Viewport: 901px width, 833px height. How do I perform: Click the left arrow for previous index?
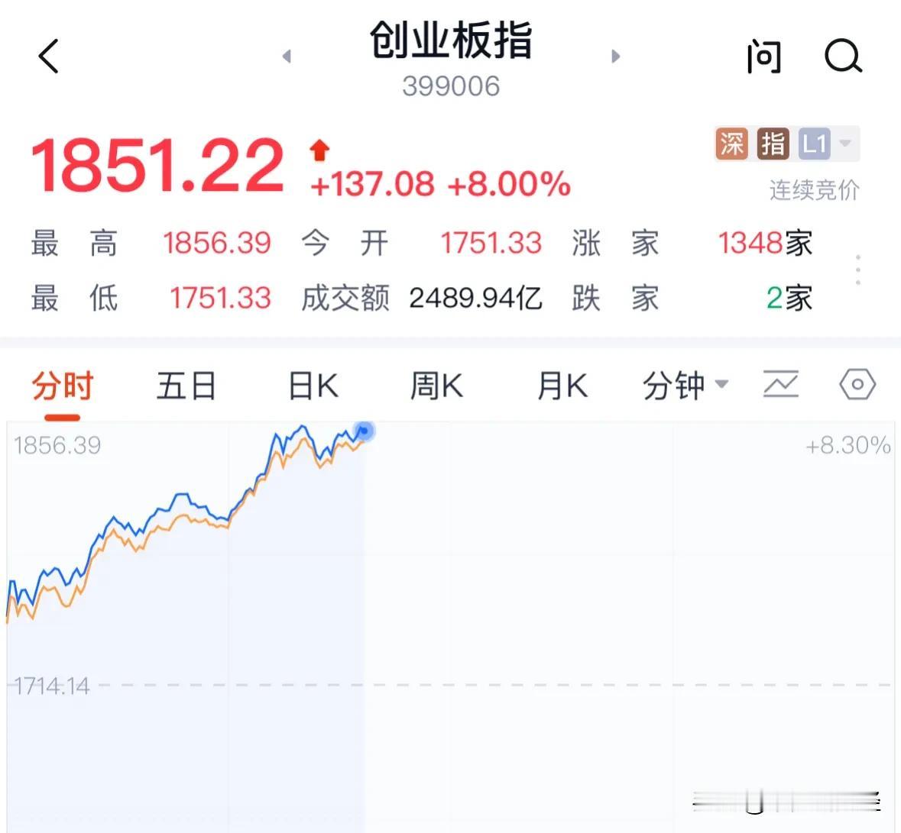[x=287, y=57]
